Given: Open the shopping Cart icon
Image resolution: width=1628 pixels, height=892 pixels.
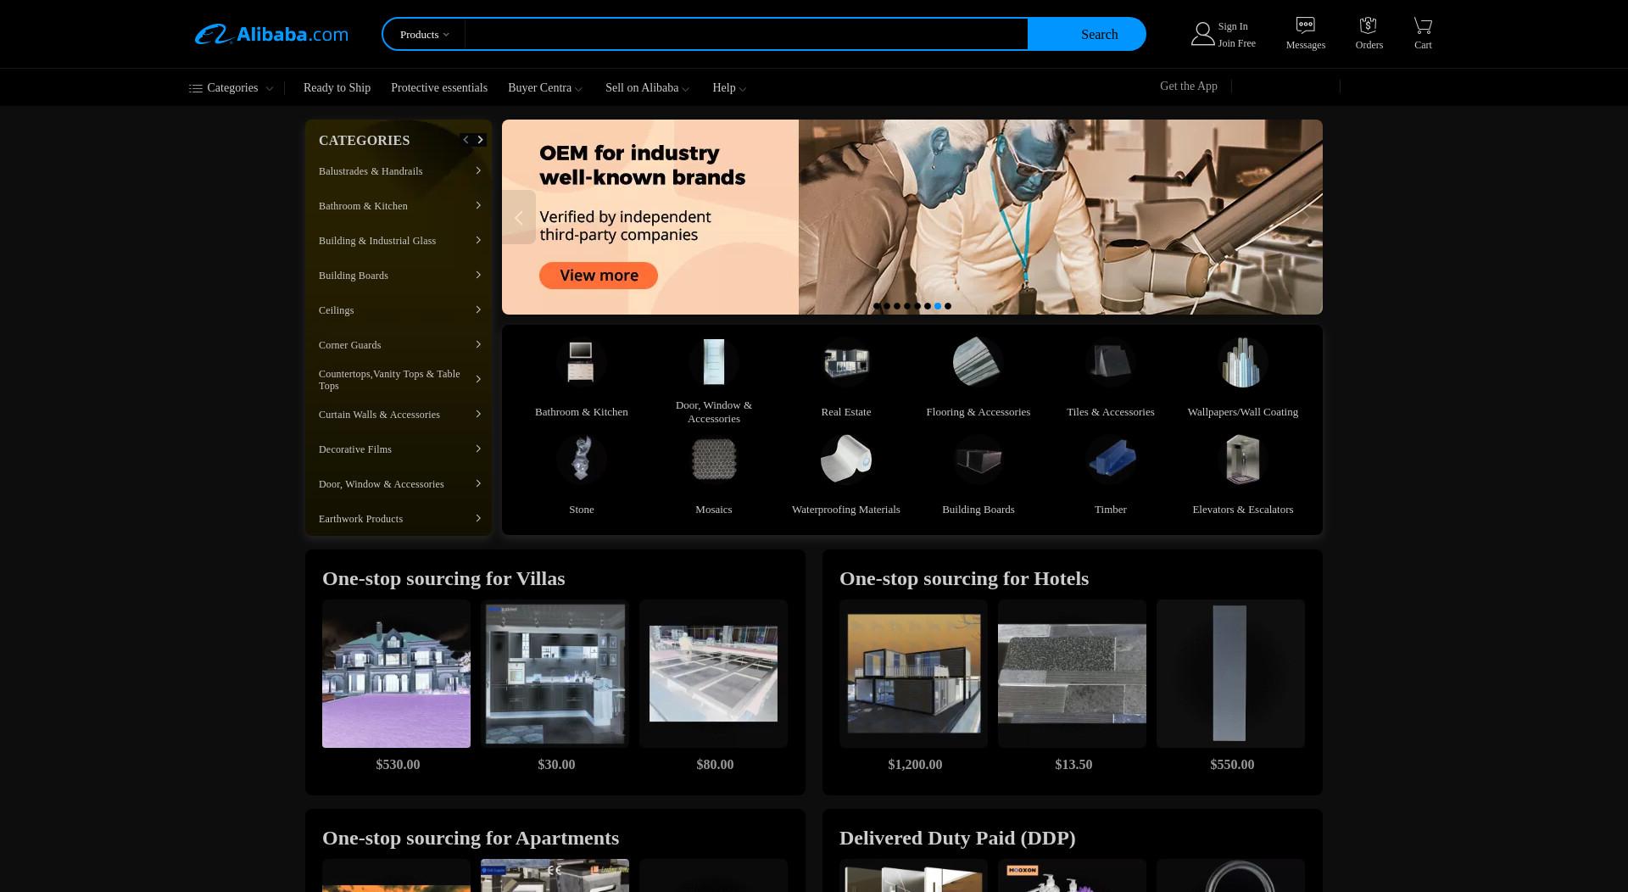Looking at the screenshot, I should point(1423,25).
